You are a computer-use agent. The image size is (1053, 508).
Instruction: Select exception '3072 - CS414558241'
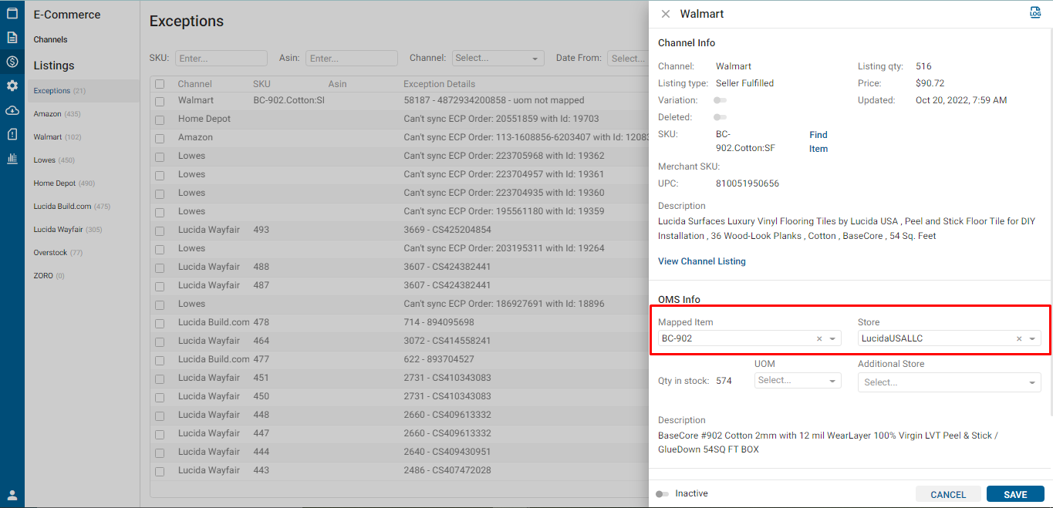[x=447, y=341]
